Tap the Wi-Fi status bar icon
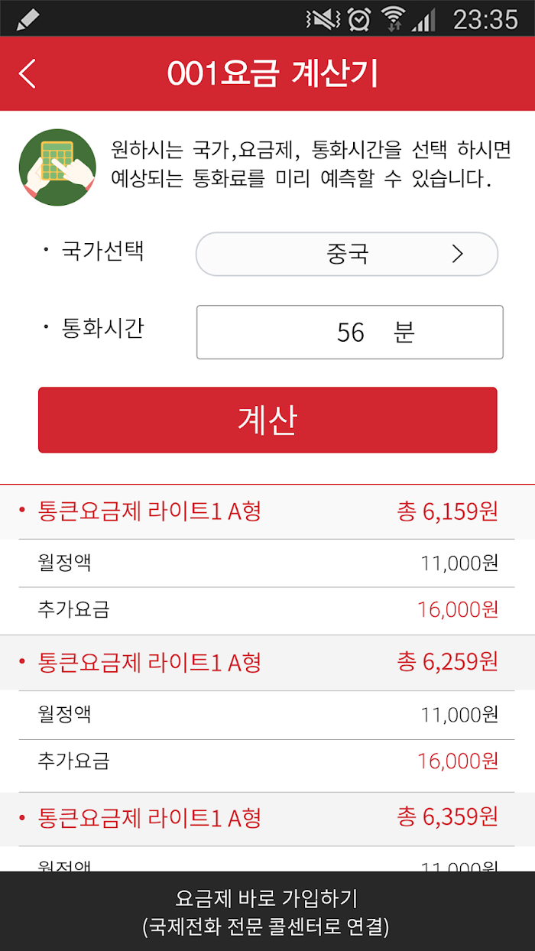535x951 pixels. click(x=394, y=18)
